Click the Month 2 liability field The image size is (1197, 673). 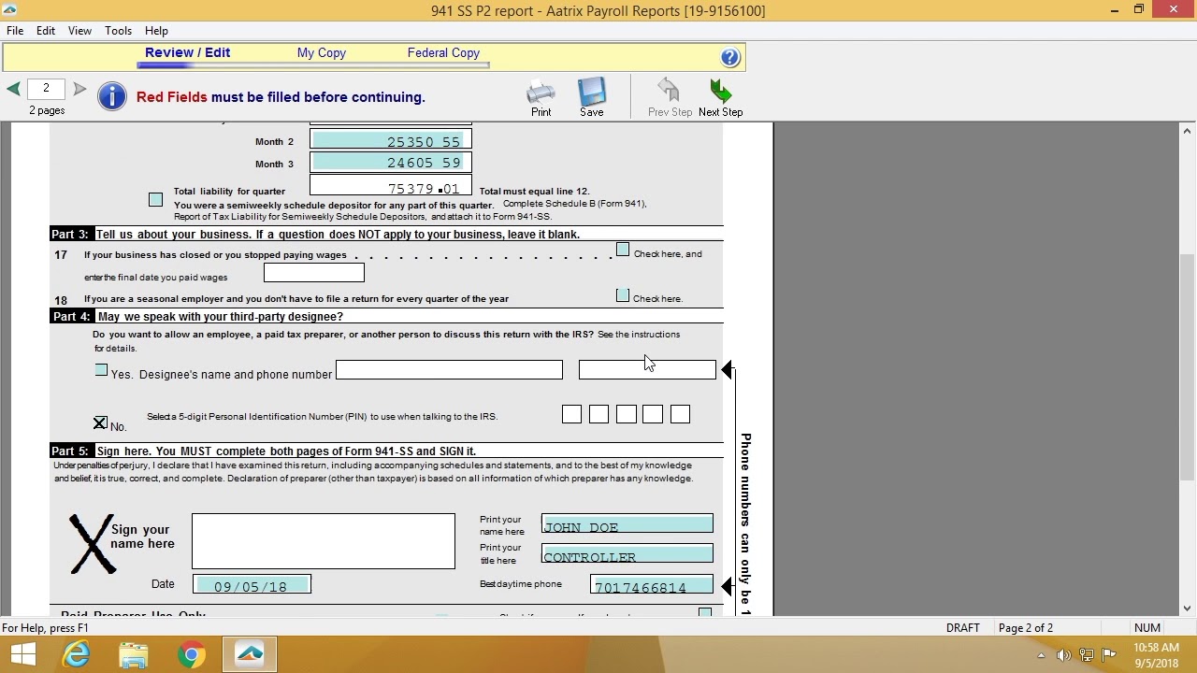tap(390, 141)
